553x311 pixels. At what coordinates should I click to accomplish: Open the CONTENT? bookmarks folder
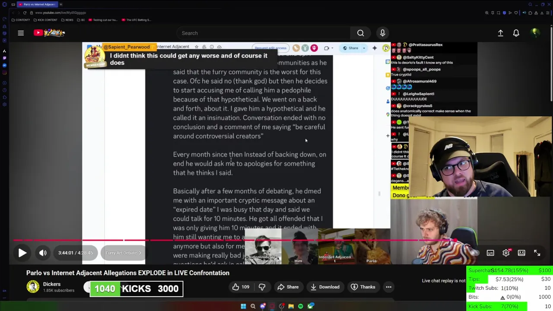pyautogui.click(x=21, y=20)
